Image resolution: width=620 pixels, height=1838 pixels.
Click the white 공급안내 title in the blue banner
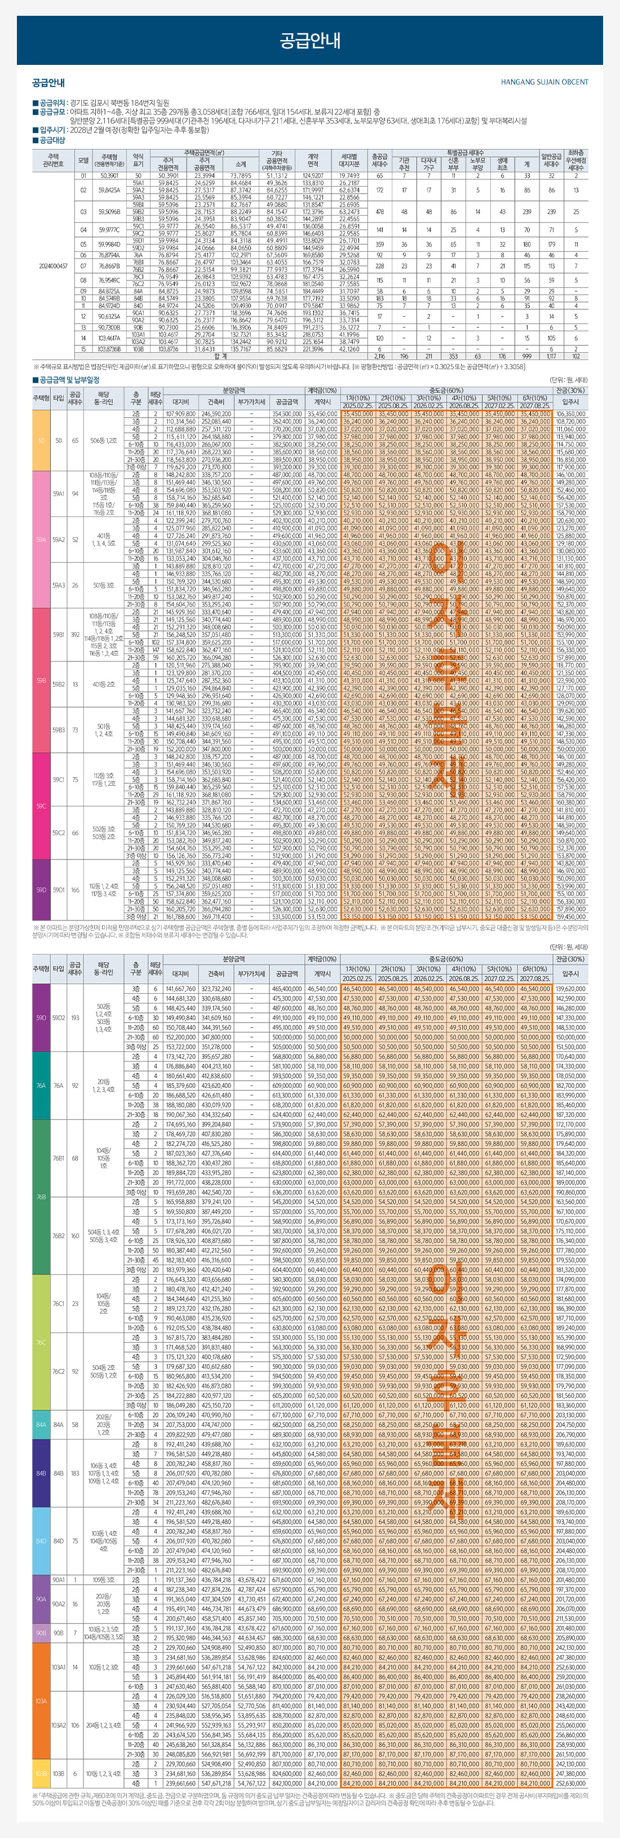point(309,40)
